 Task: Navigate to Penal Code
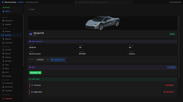pos(12,83)
